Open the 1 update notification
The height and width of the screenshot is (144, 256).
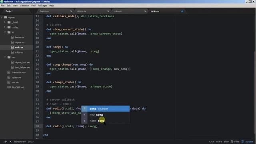[247, 142]
